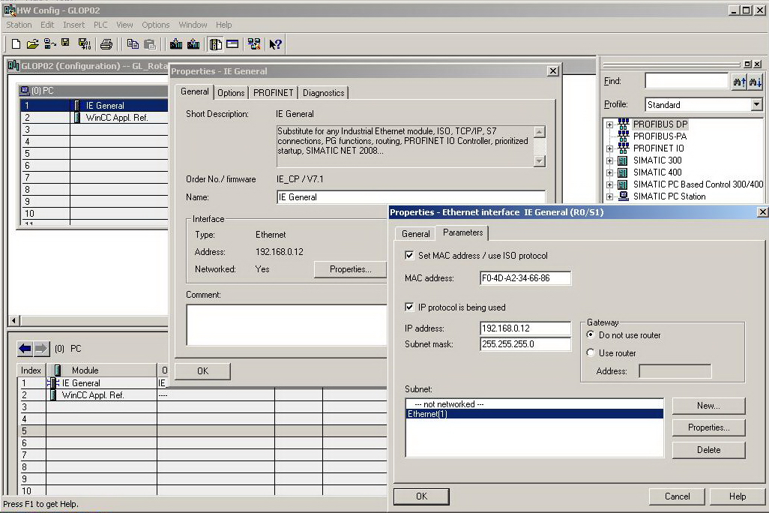Click the rack view left scroll arrow
The height and width of the screenshot is (513, 769).
click(x=13, y=320)
